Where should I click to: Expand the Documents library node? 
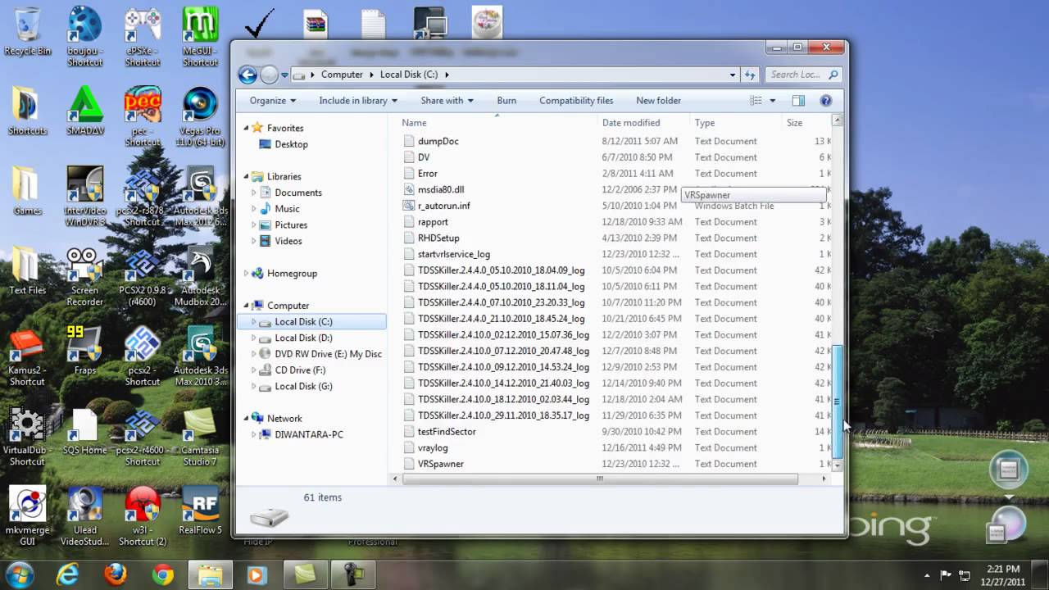[254, 193]
